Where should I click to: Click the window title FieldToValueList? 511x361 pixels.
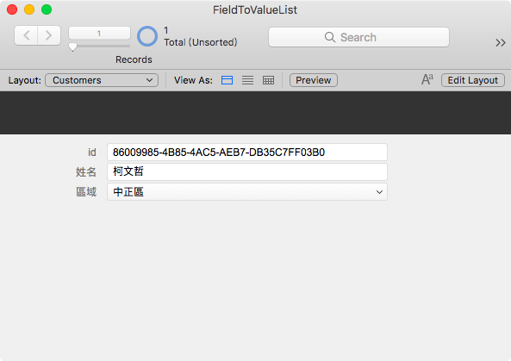tap(255, 9)
